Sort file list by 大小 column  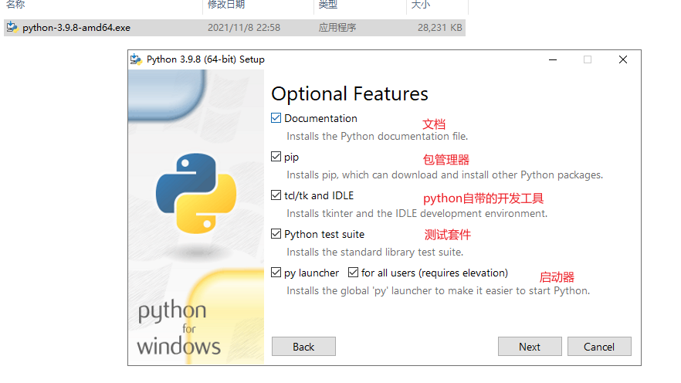(x=420, y=5)
